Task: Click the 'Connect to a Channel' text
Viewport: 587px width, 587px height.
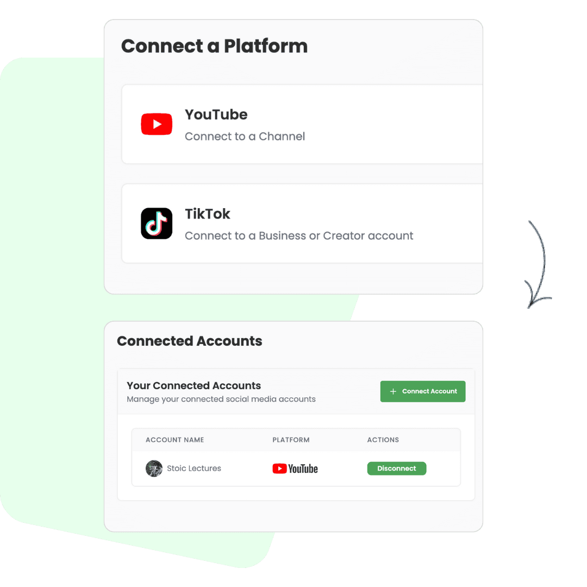Action: 245,136
